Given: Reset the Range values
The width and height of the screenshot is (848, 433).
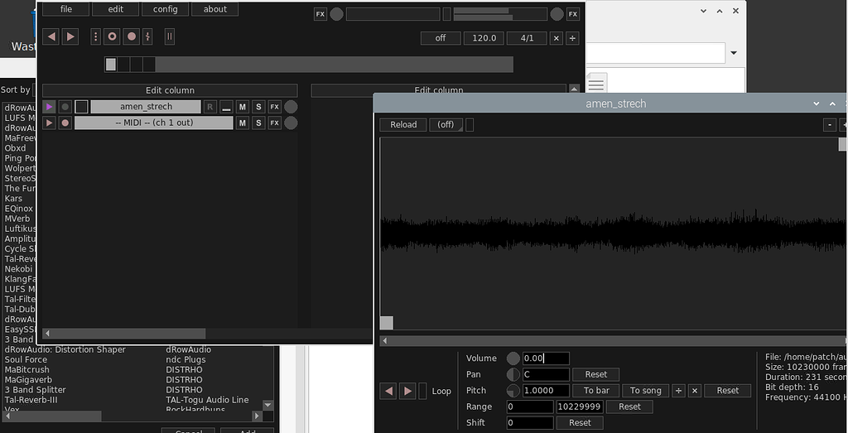Looking at the screenshot, I should pyautogui.click(x=629, y=407).
